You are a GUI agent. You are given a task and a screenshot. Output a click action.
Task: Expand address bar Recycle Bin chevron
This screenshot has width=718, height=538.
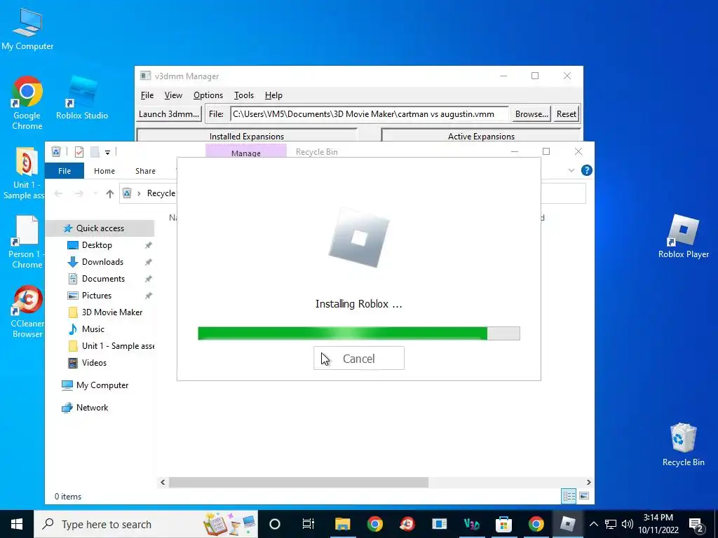click(x=139, y=193)
